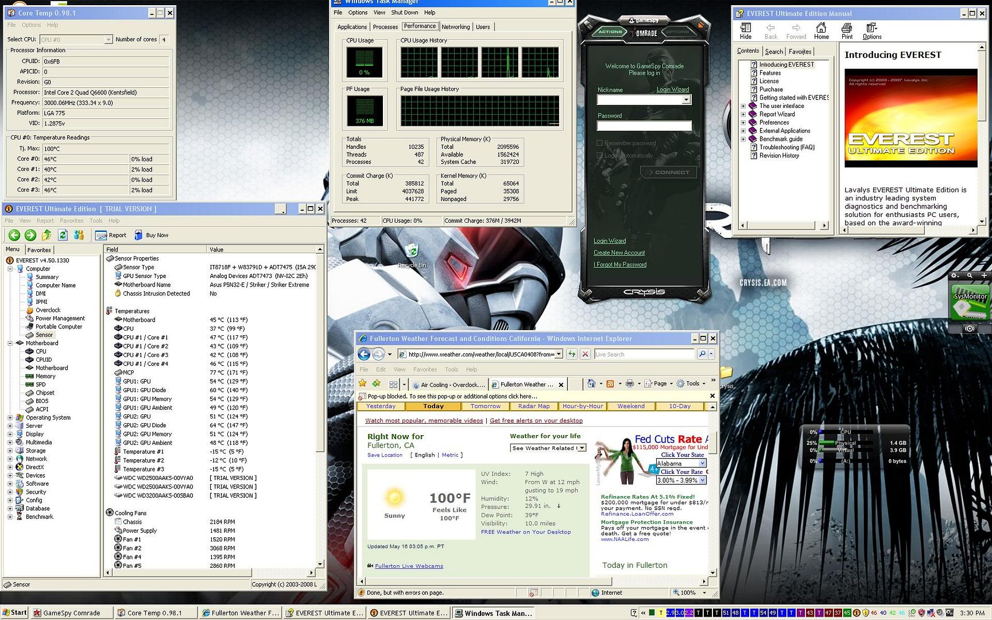Open the GameSpy Nickname dropdown
The width and height of the screenshot is (992, 620).
[x=686, y=100]
